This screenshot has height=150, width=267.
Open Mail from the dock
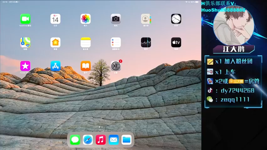click(113, 140)
